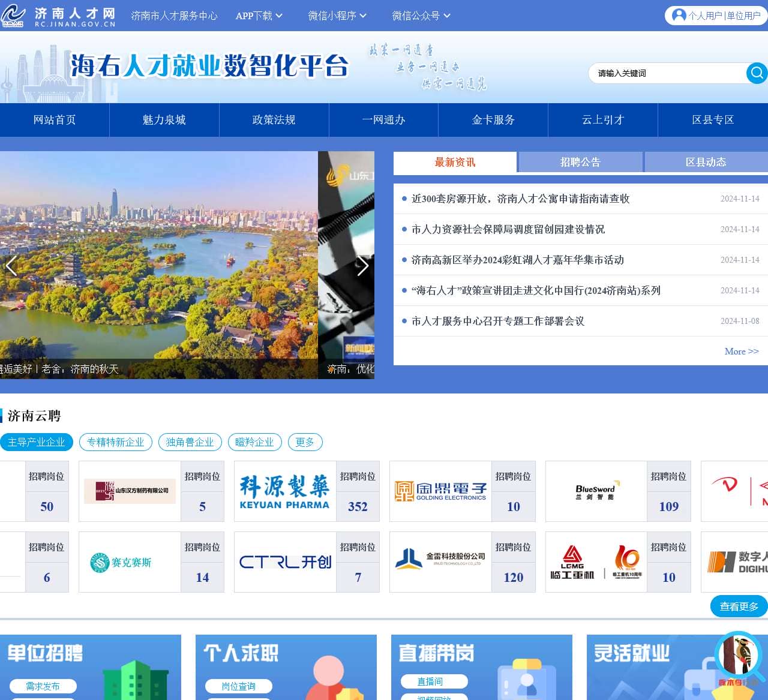Click 招聘岗位 14 for 赛克赛斯
Screen dimensions: 768x700
[202, 562]
